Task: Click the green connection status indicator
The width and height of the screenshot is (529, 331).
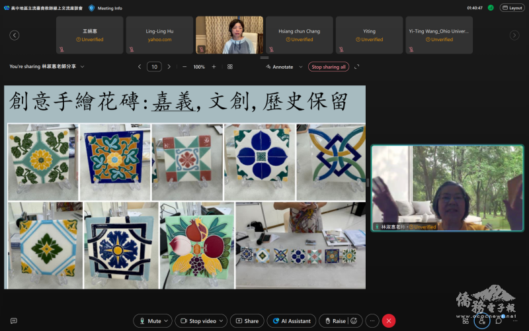Action: coord(491,7)
